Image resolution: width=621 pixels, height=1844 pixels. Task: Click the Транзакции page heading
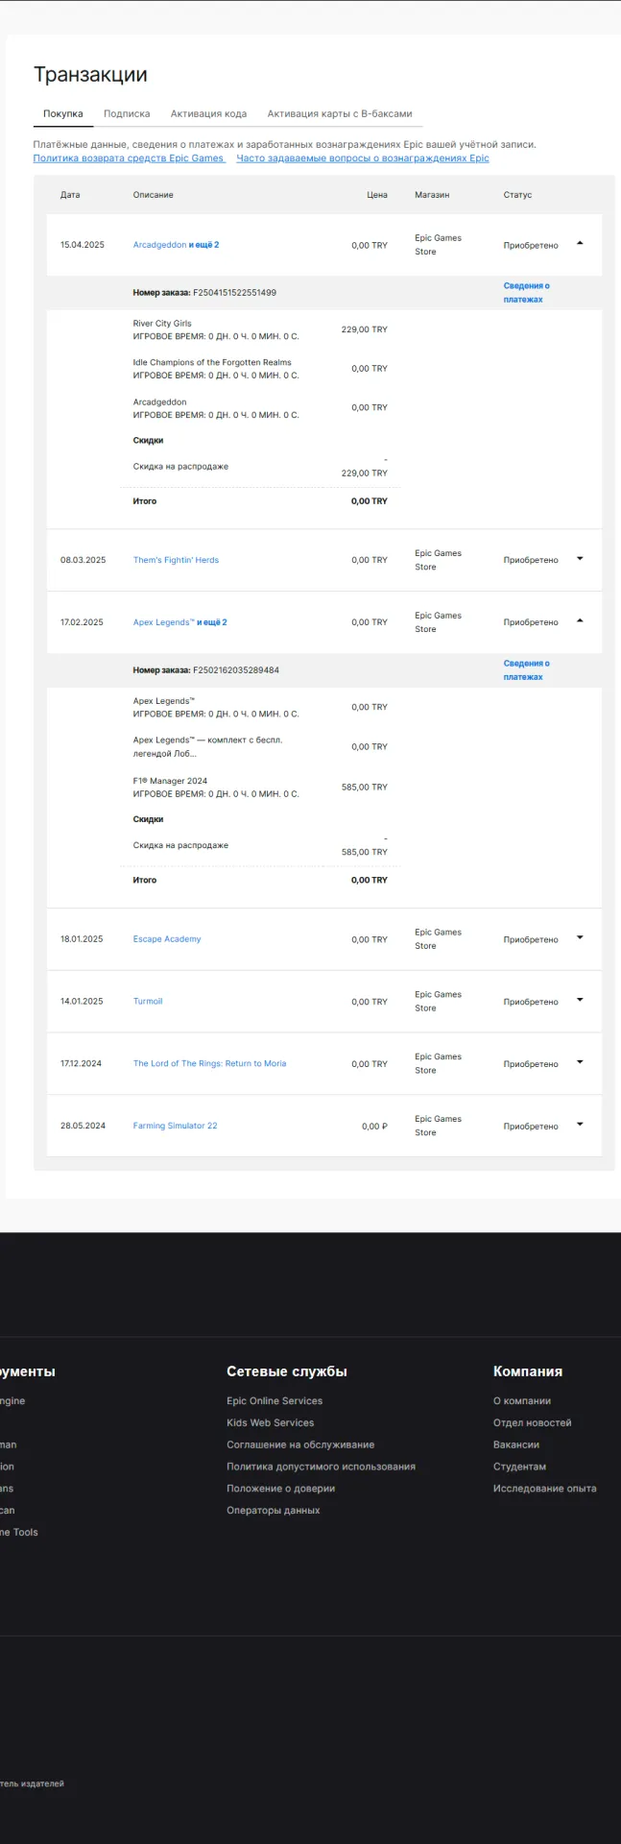(90, 75)
